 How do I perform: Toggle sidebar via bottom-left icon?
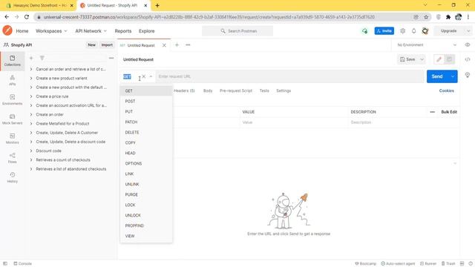5,264
